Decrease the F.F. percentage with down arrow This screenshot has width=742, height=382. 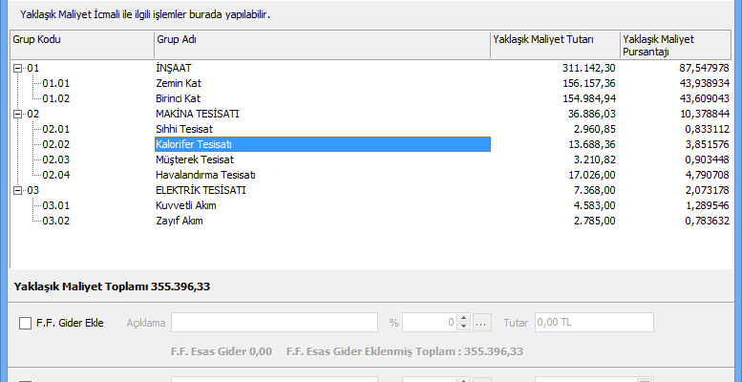pyautogui.click(x=463, y=328)
